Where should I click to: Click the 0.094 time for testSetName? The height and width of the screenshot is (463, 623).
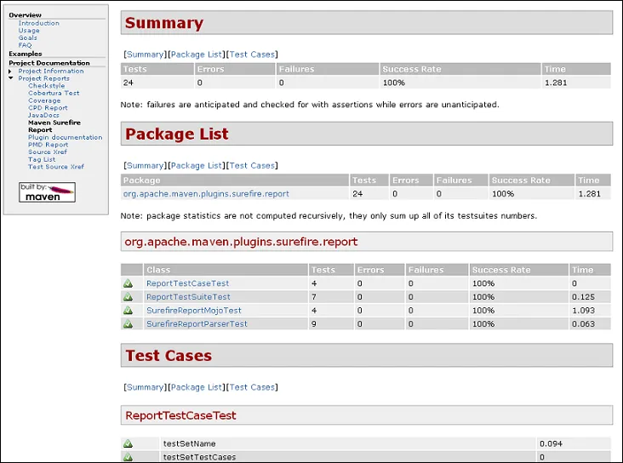click(551, 443)
